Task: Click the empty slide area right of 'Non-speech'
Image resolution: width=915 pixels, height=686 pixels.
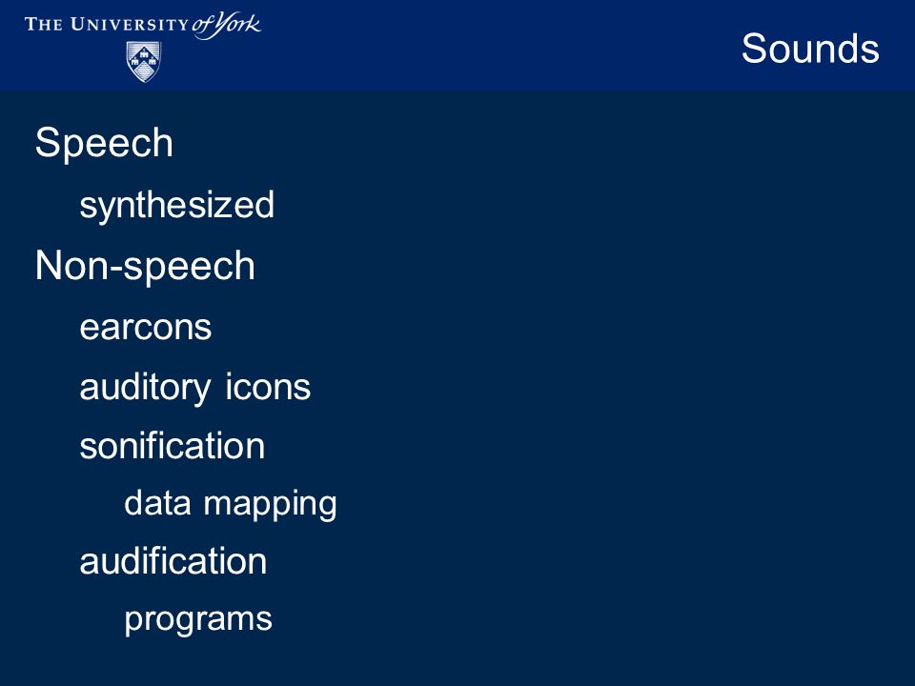Action: [x=583, y=266]
